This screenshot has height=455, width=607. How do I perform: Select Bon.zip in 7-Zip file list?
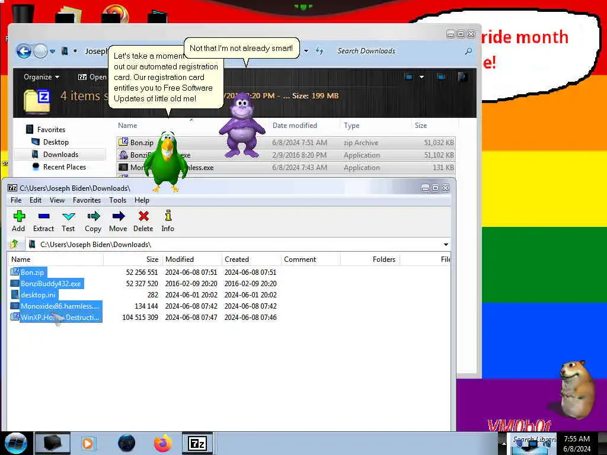(x=32, y=273)
